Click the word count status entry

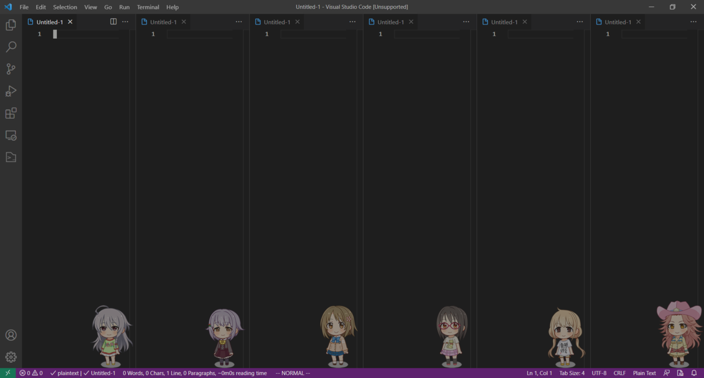point(195,373)
